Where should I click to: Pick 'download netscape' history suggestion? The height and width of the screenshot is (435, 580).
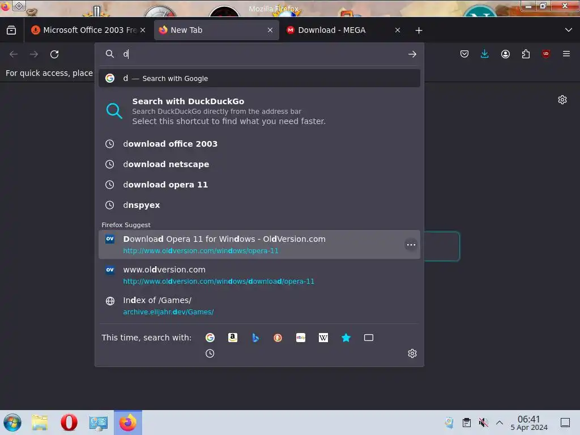(259, 164)
